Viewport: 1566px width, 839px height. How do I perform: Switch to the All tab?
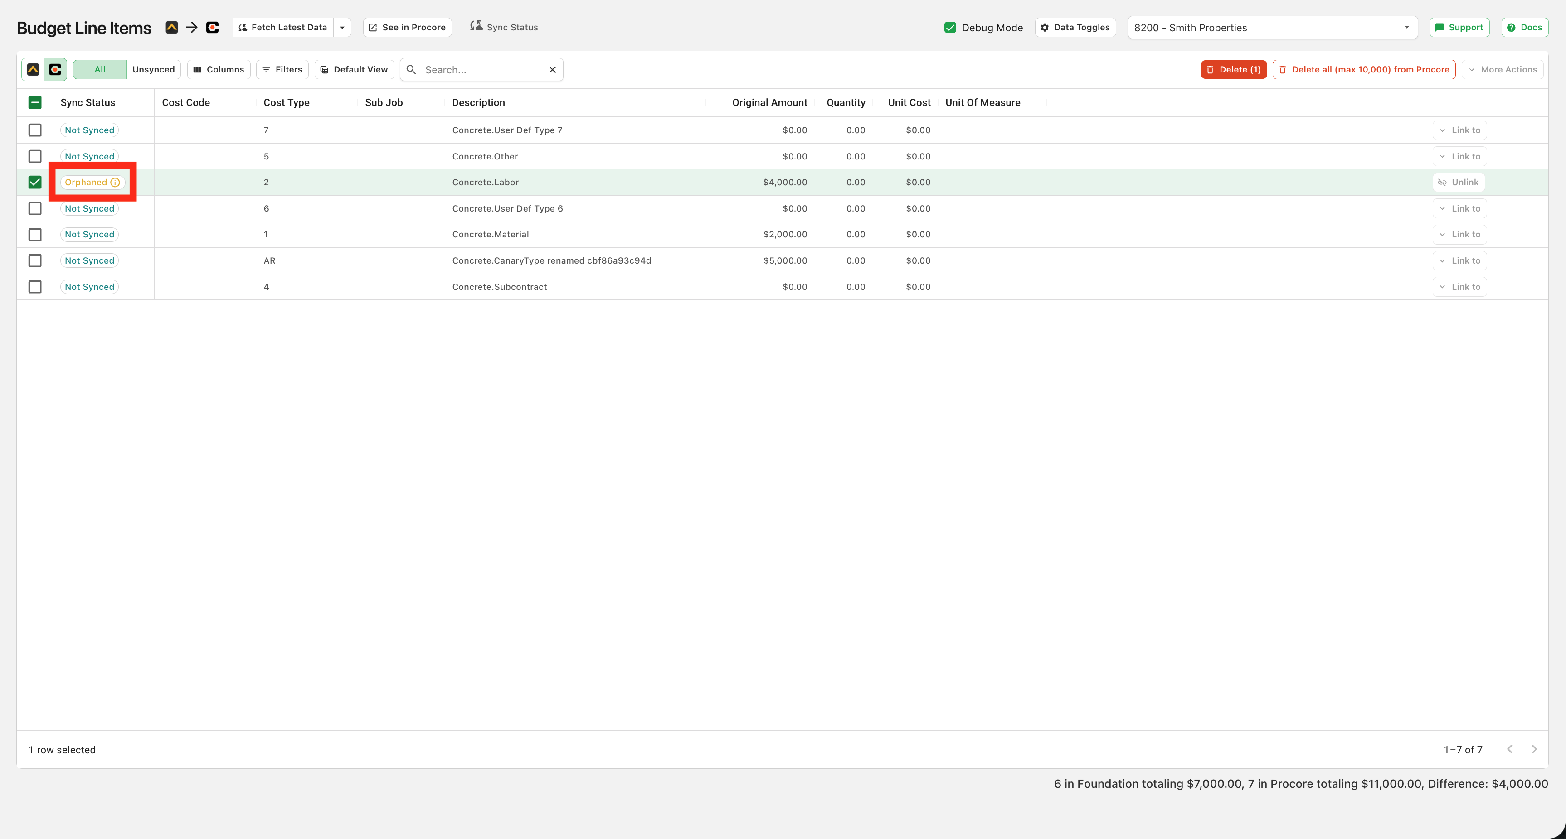[100, 70]
